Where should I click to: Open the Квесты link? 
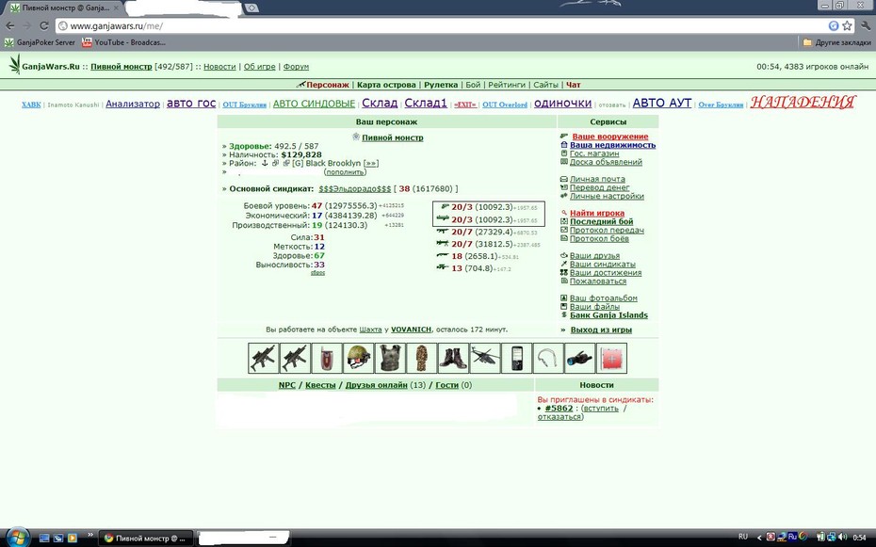(320, 385)
